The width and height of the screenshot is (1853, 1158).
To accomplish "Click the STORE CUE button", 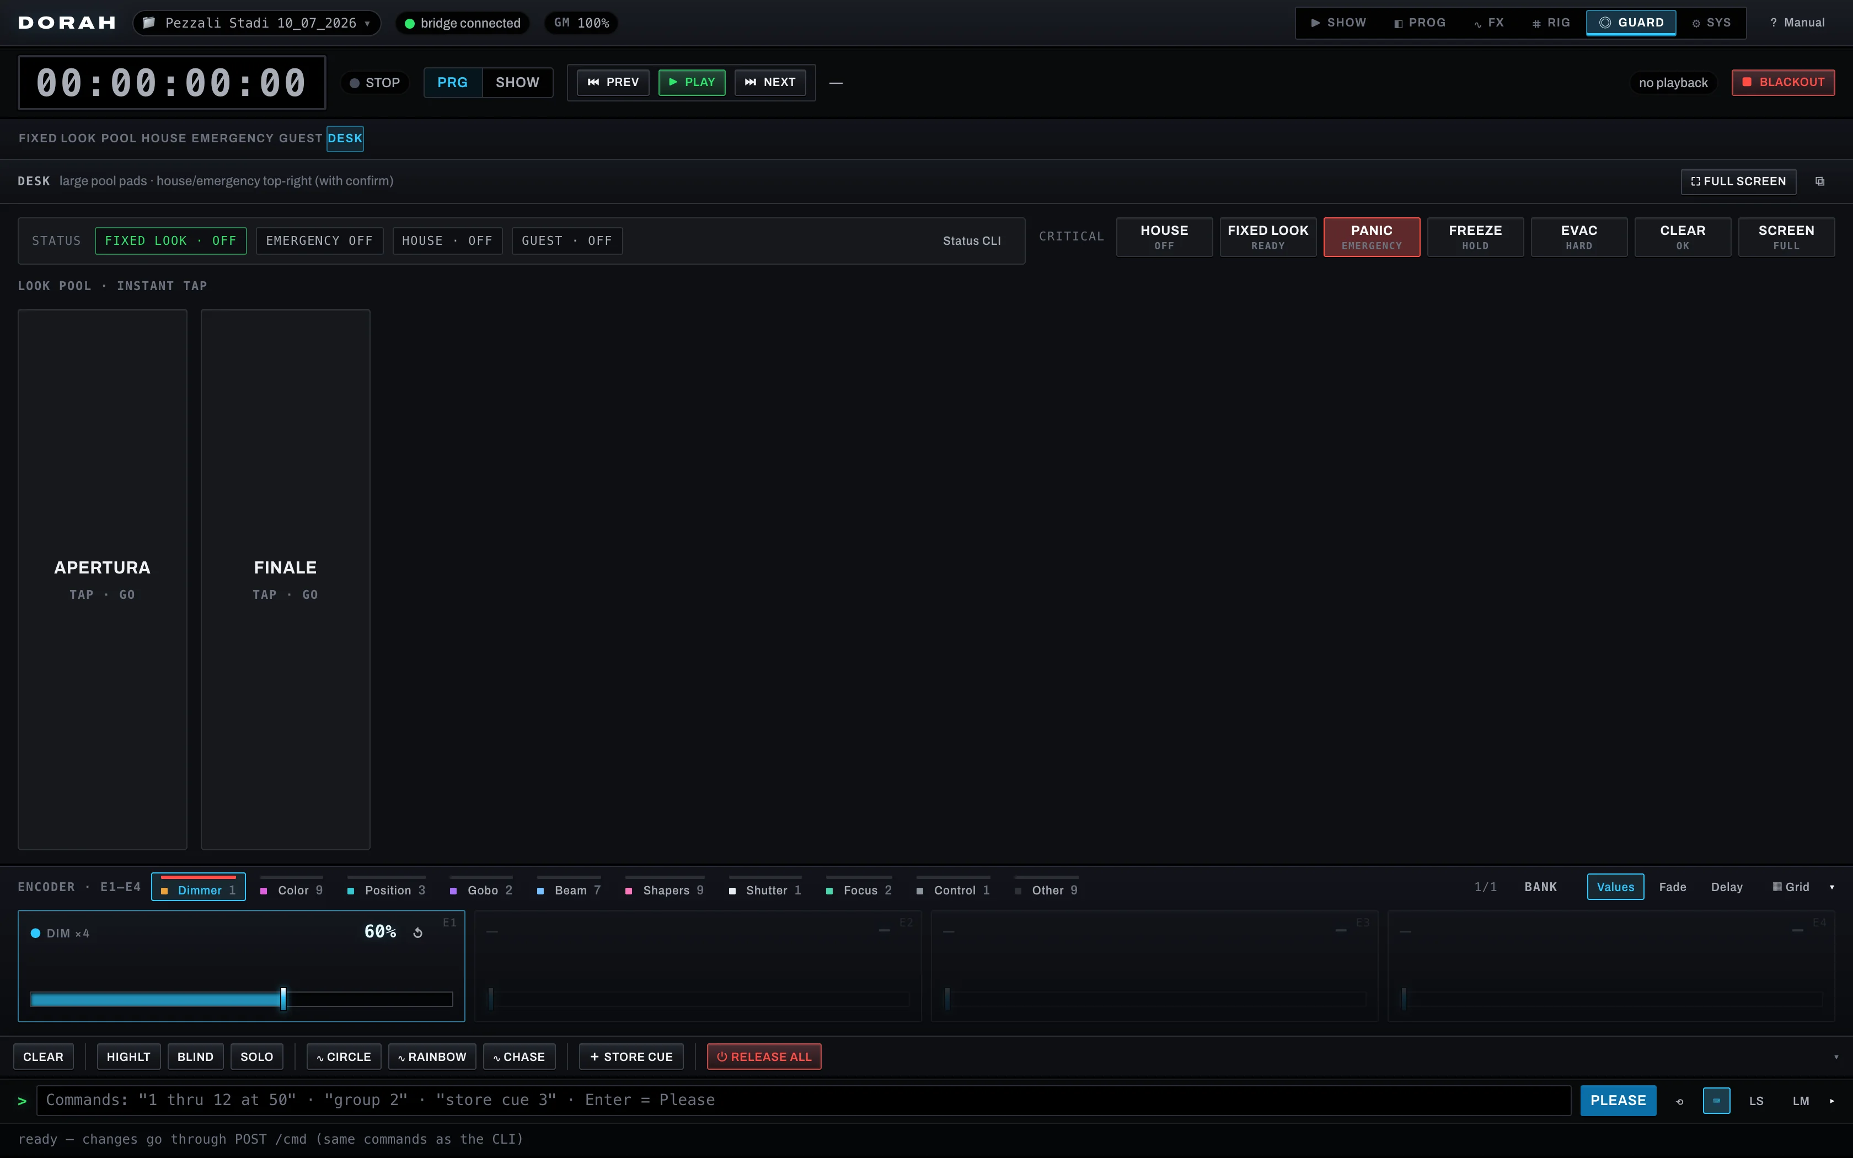I will pyautogui.click(x=631, y=1057).
